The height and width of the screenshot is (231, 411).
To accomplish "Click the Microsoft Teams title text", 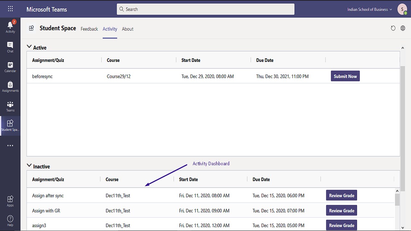I will [x=47, y=9].
